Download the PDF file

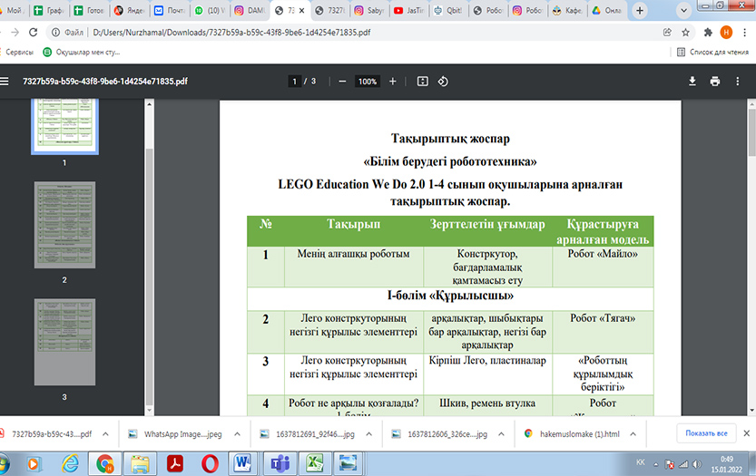pyautogui.click(x=692, y=81)
